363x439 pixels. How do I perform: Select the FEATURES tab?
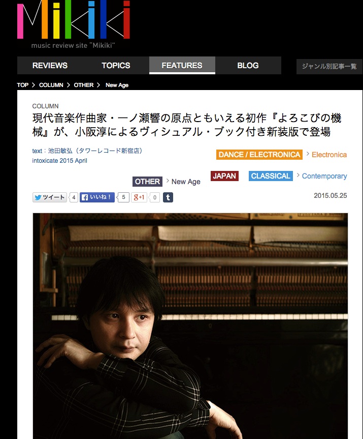tap(182, 66)
